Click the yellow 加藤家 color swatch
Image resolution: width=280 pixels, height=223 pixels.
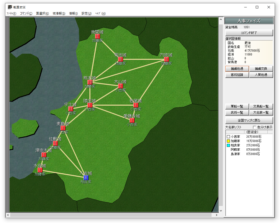(228, 141)
